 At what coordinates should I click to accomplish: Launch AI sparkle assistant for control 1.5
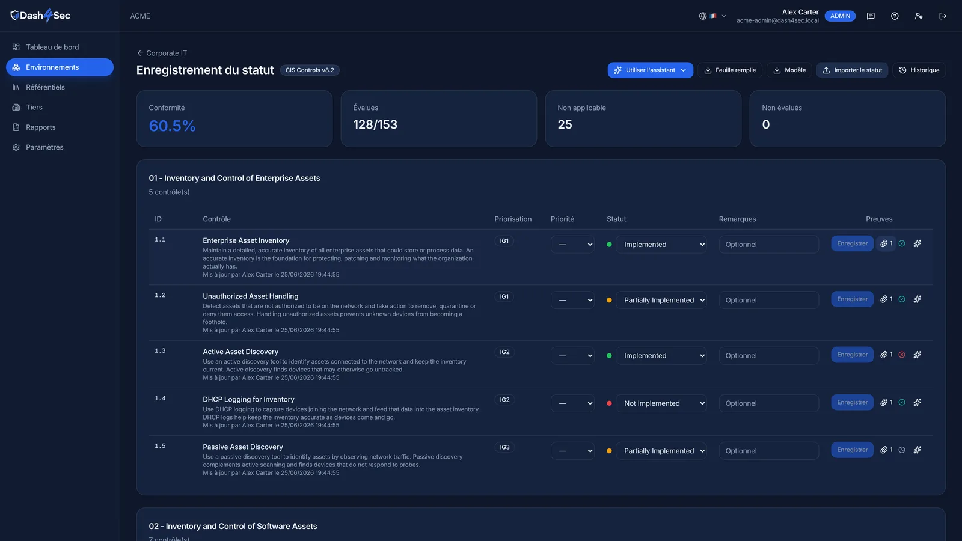pos(918,450)
